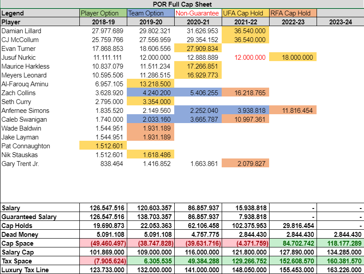
Task: Select the red (7.905.624) tax space cell
Action: 102,261
